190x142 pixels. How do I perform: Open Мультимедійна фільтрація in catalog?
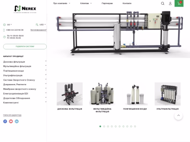[17, 66]
